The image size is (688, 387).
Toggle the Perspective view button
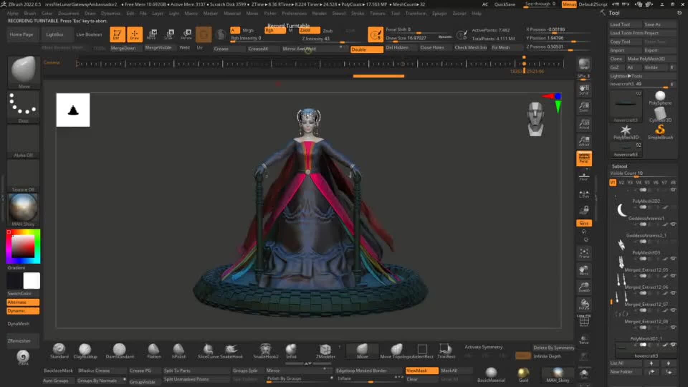tap(584, 158)
